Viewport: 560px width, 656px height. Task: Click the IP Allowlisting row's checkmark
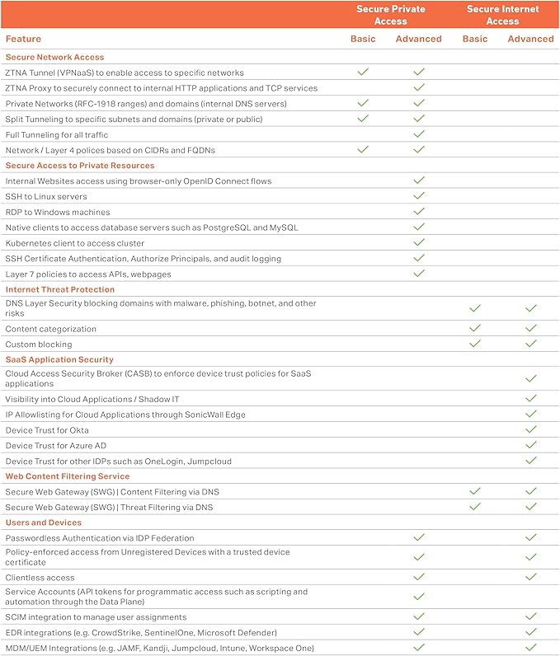pyautogui.click(x=530, y=414)
